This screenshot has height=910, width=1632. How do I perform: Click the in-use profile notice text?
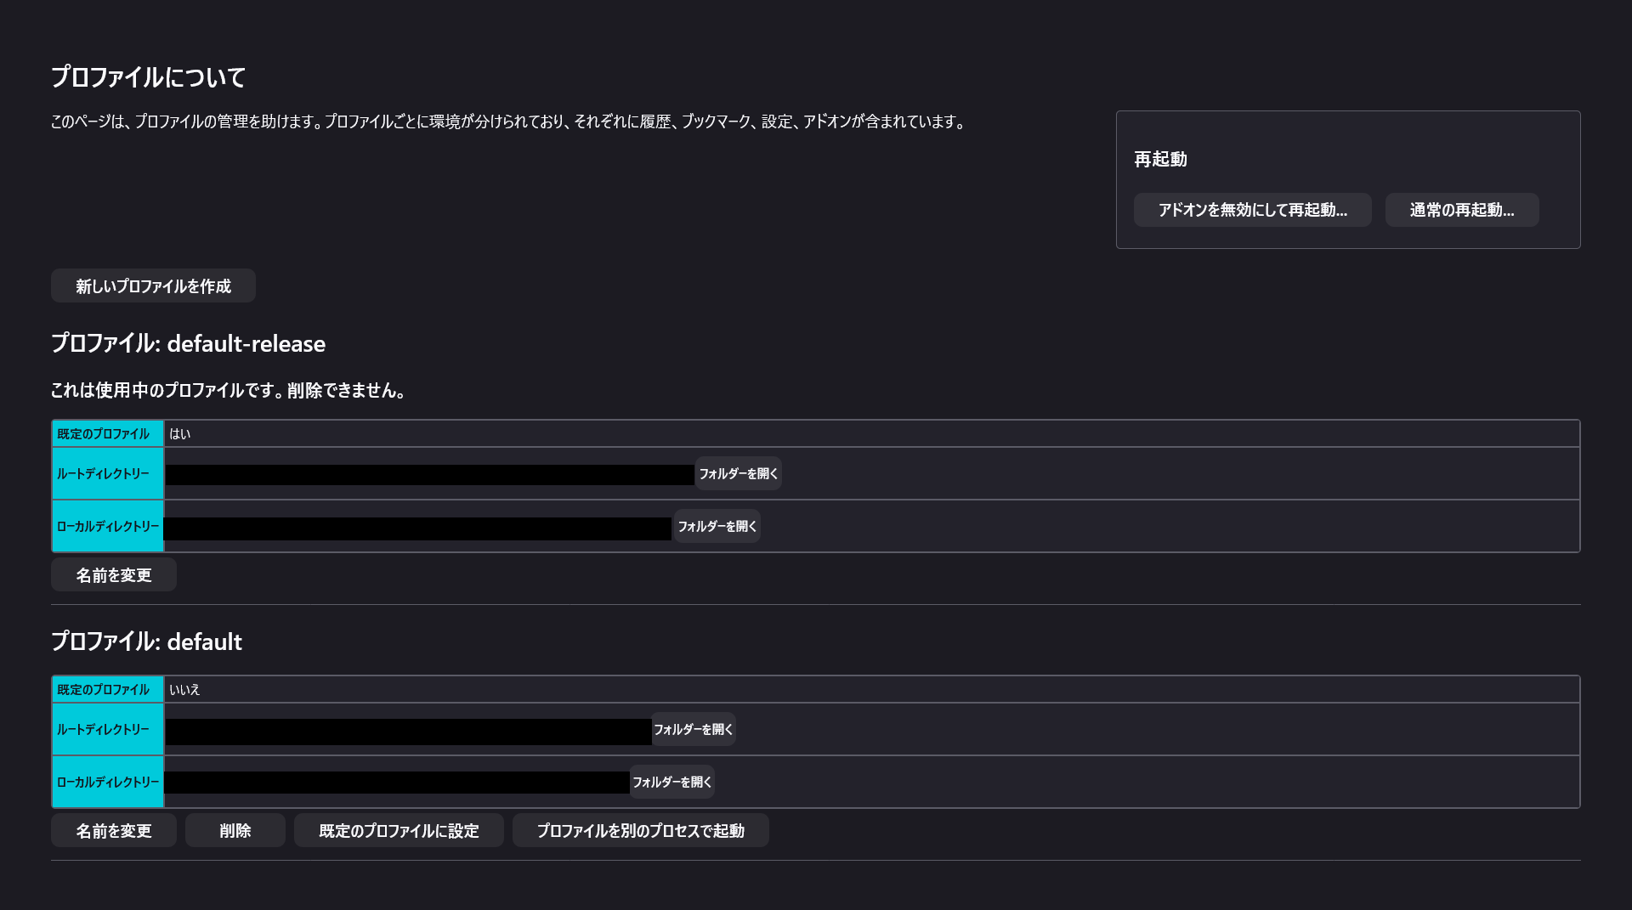coord(228,391)
